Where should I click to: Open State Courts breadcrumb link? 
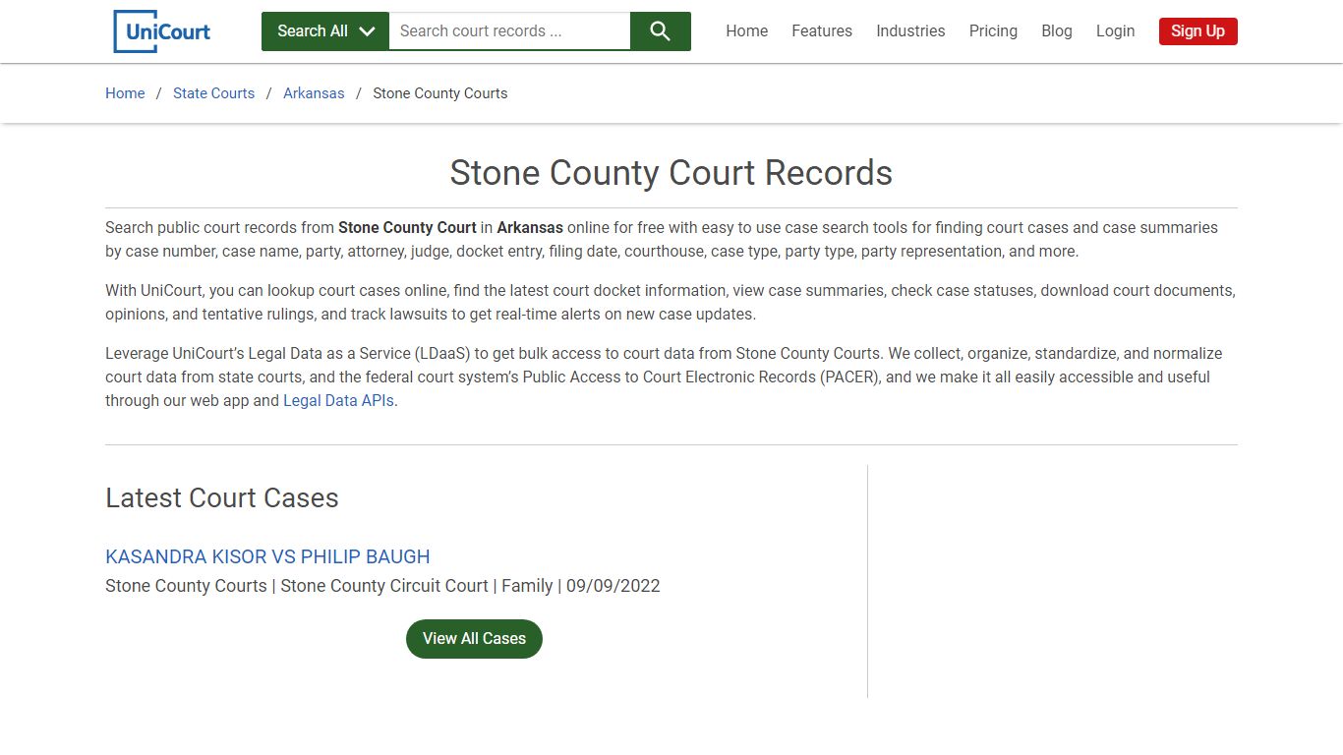tap(213, 93)
